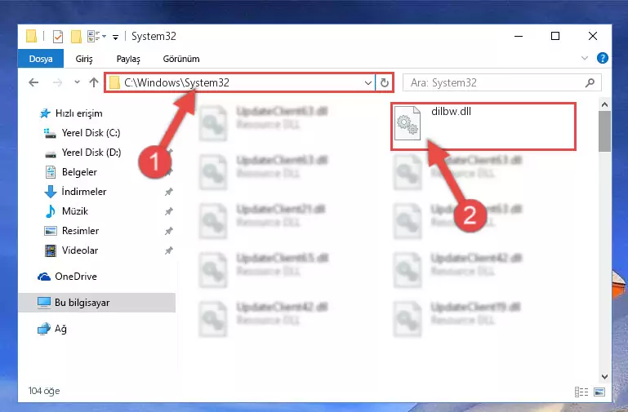The height and width of the screenshot is (412, 628).
Task: Open Videolar folder in sidebar
Action: tap(71, 250)
